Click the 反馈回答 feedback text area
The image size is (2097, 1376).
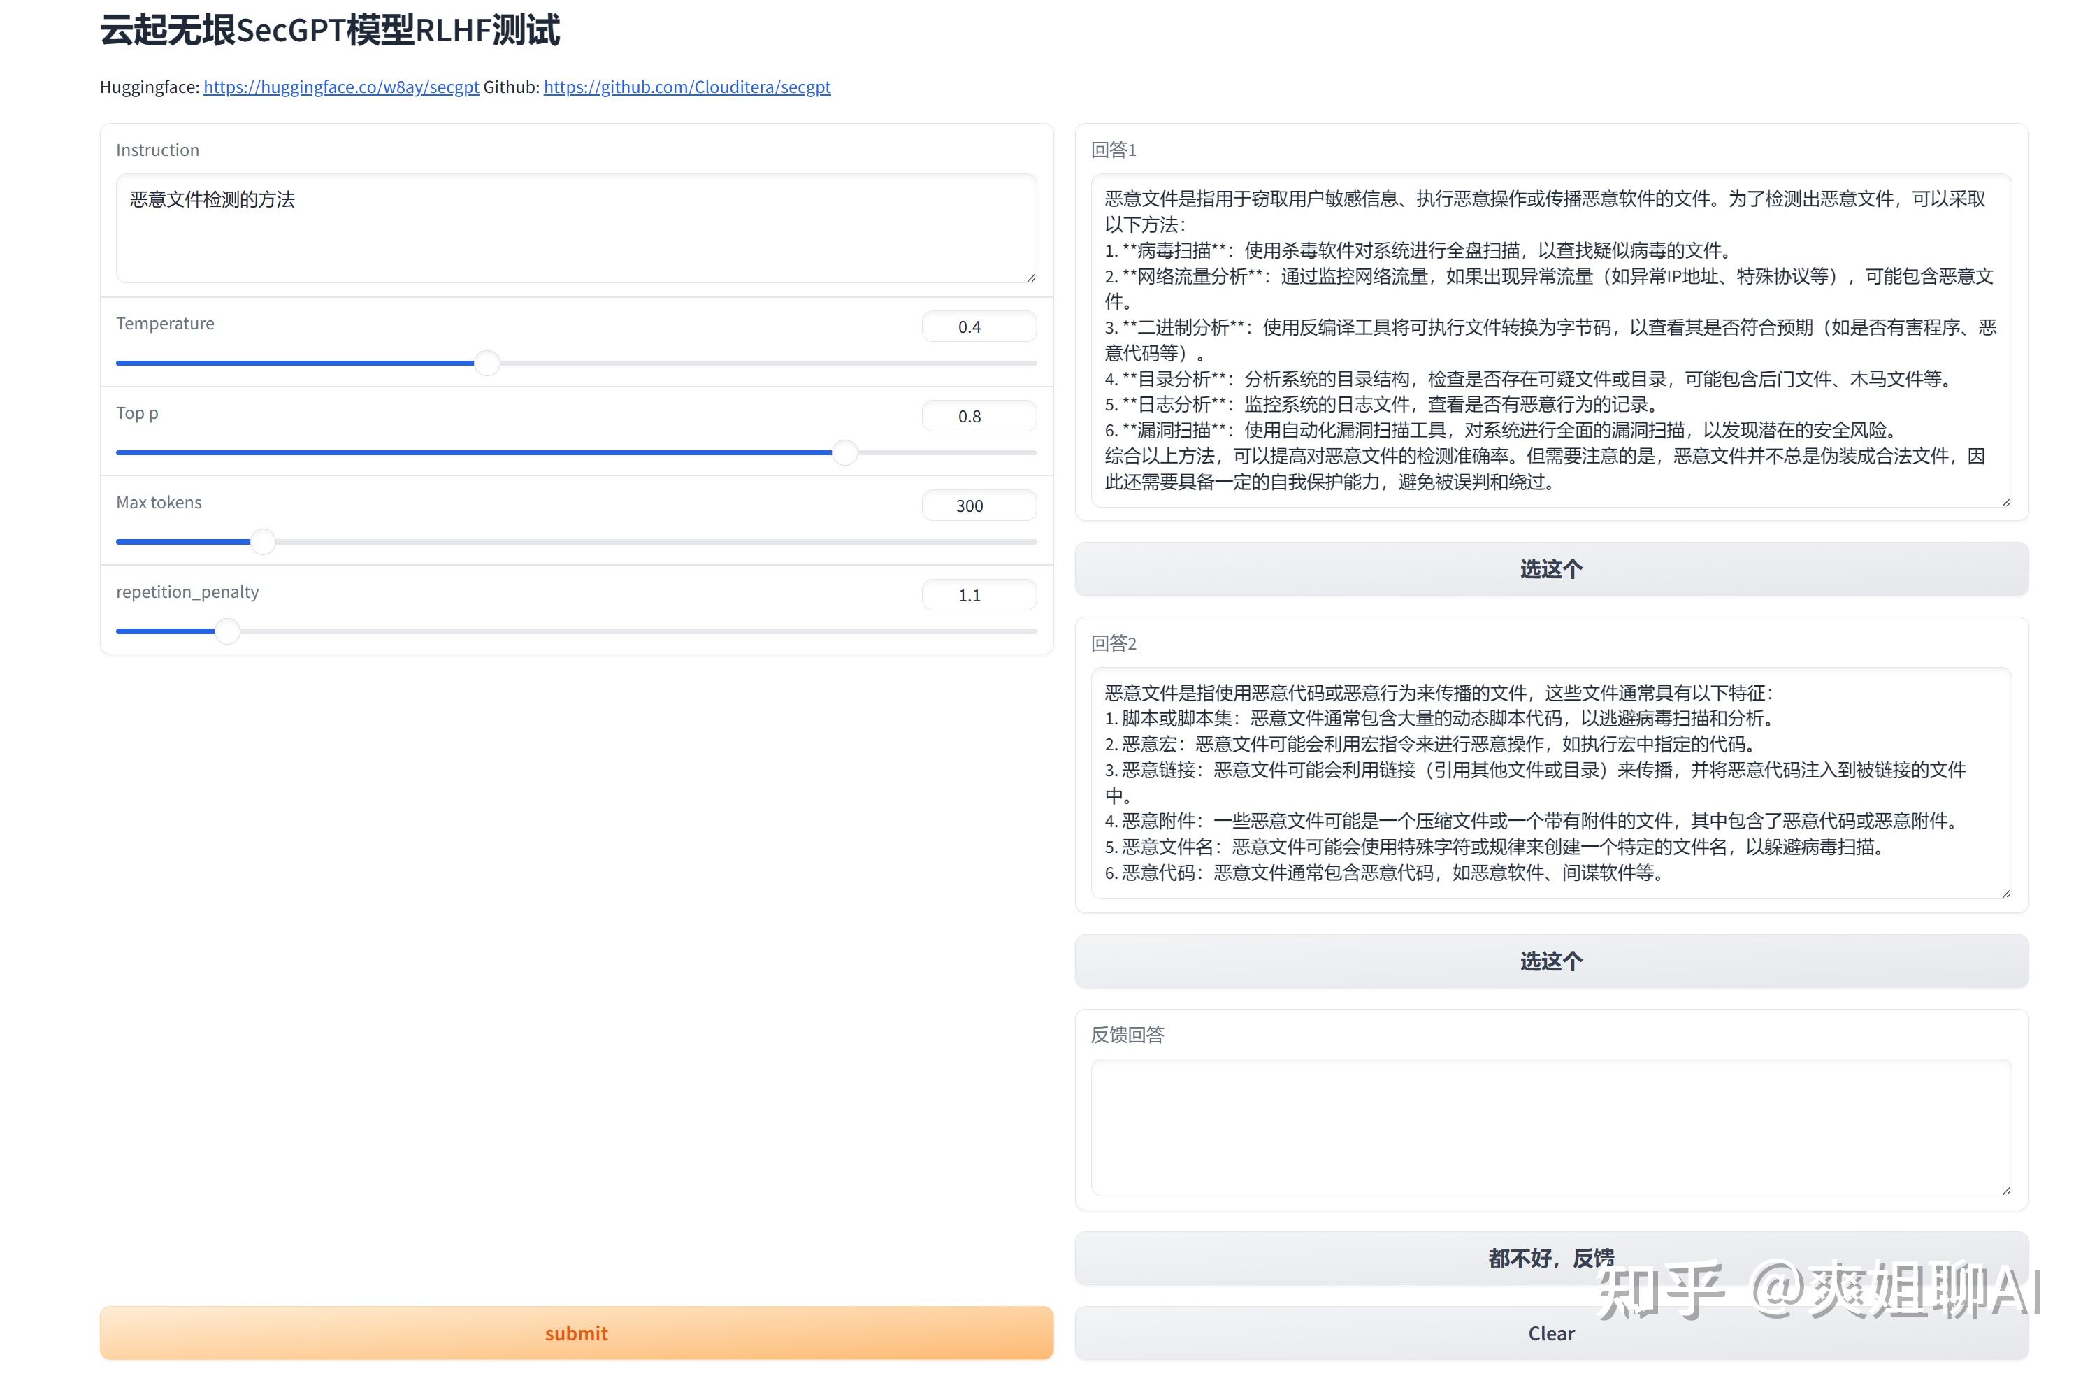click(1550, 1128)
